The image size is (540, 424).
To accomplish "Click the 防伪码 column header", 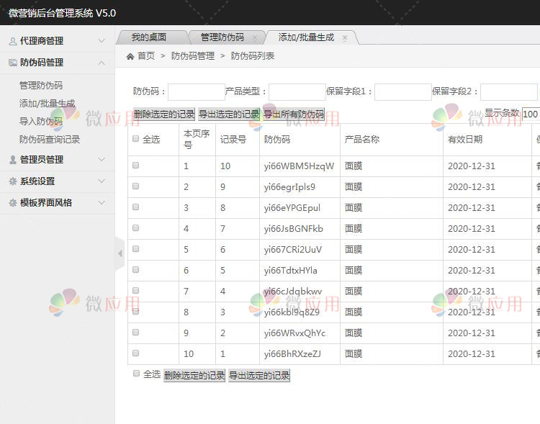I will (277, 139).
